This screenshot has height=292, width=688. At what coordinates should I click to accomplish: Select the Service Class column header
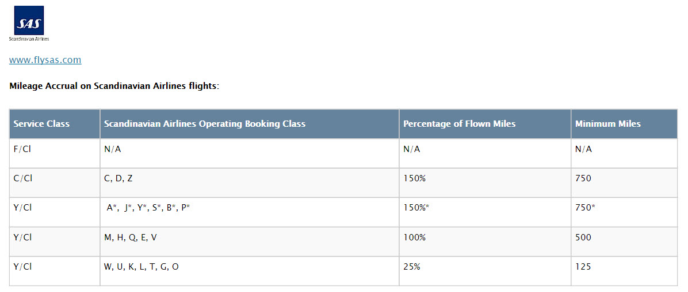pos(41,124)
